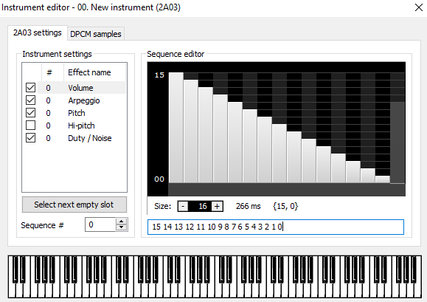Uncheck the Volume effect checkbox
The width and height of the screenshot is (427, 302).
pos(30,88)
